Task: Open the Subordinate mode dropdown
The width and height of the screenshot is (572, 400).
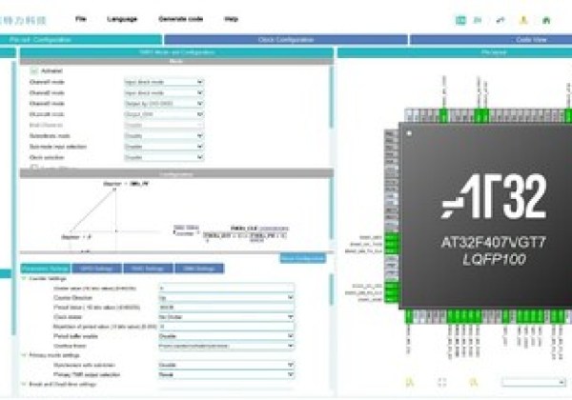Action: pyautogui.click(x=163, y=135)
